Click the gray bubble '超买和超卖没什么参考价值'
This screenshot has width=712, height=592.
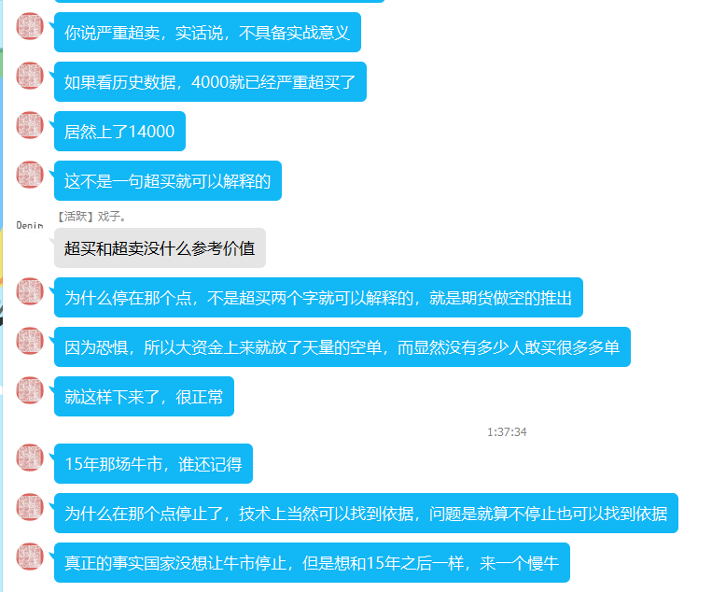160,248
